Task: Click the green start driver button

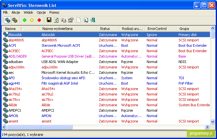Action: click(x=25, y=20)
